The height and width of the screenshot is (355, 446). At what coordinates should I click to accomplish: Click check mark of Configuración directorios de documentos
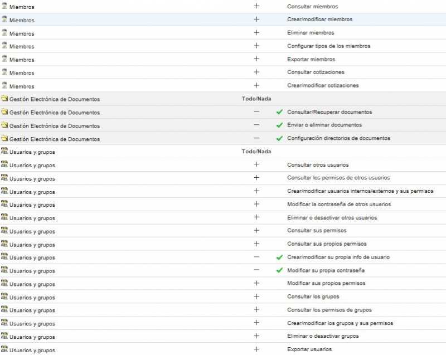(280, 138)
